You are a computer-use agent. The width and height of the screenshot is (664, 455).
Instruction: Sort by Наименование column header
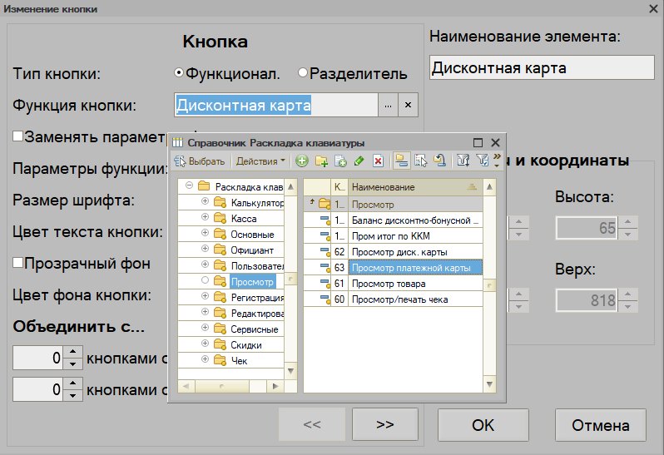tap(415, 187)
